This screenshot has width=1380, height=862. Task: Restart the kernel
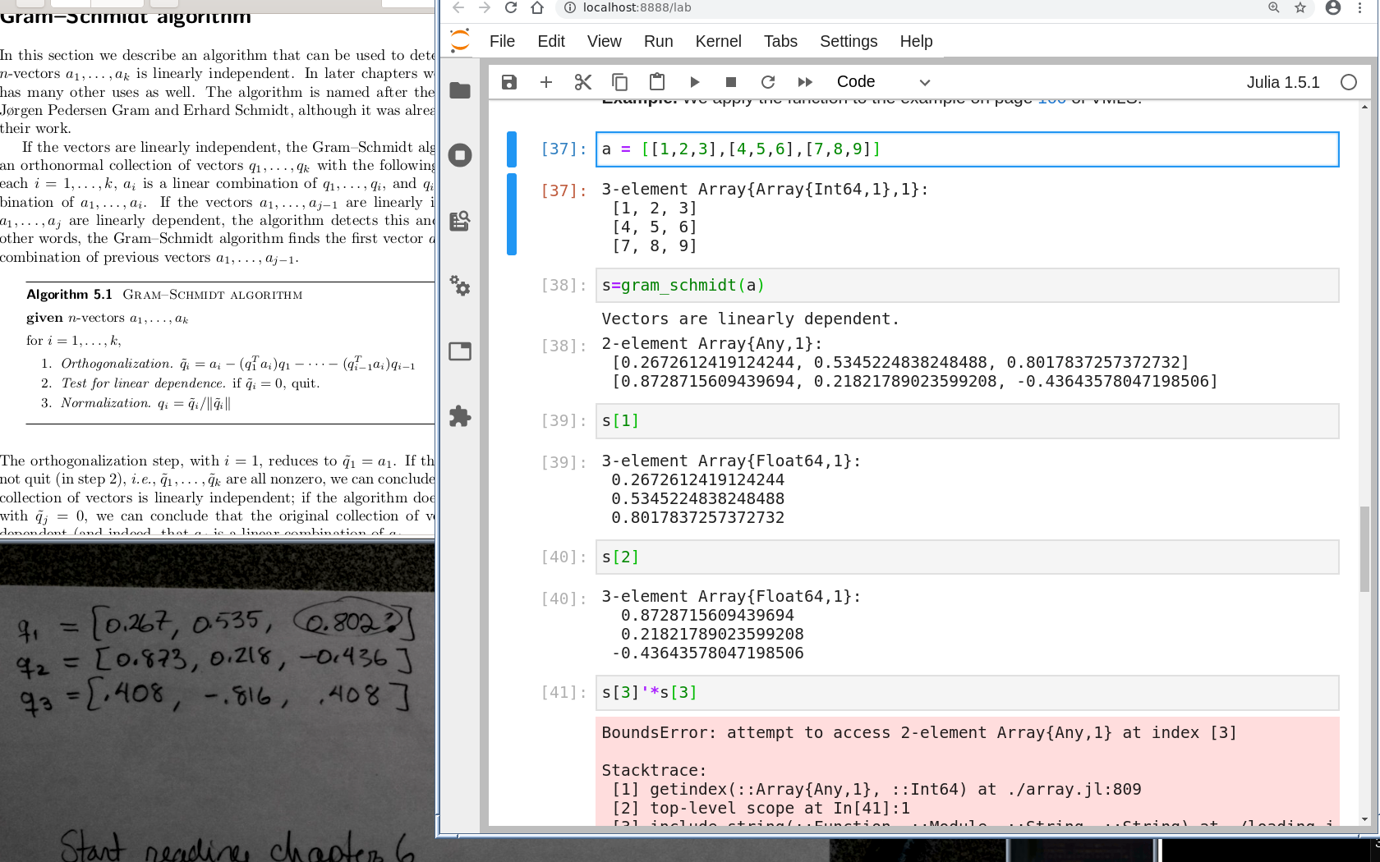(x=768, y=82)
